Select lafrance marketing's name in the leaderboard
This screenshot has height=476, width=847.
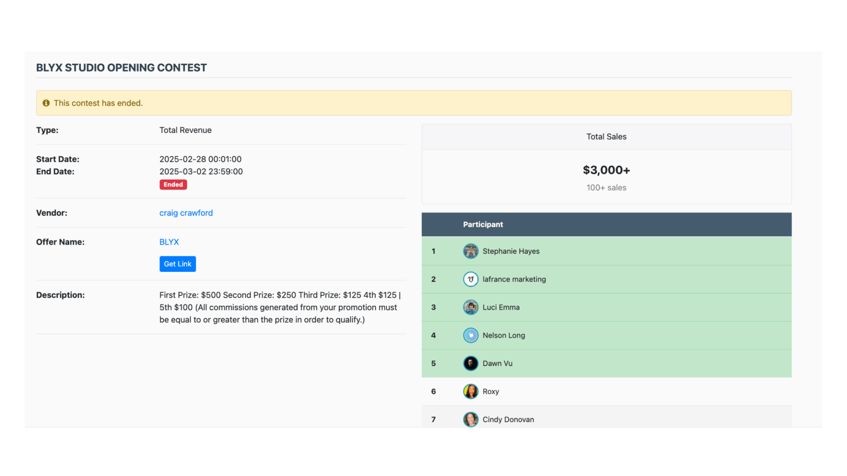(514, 279)
